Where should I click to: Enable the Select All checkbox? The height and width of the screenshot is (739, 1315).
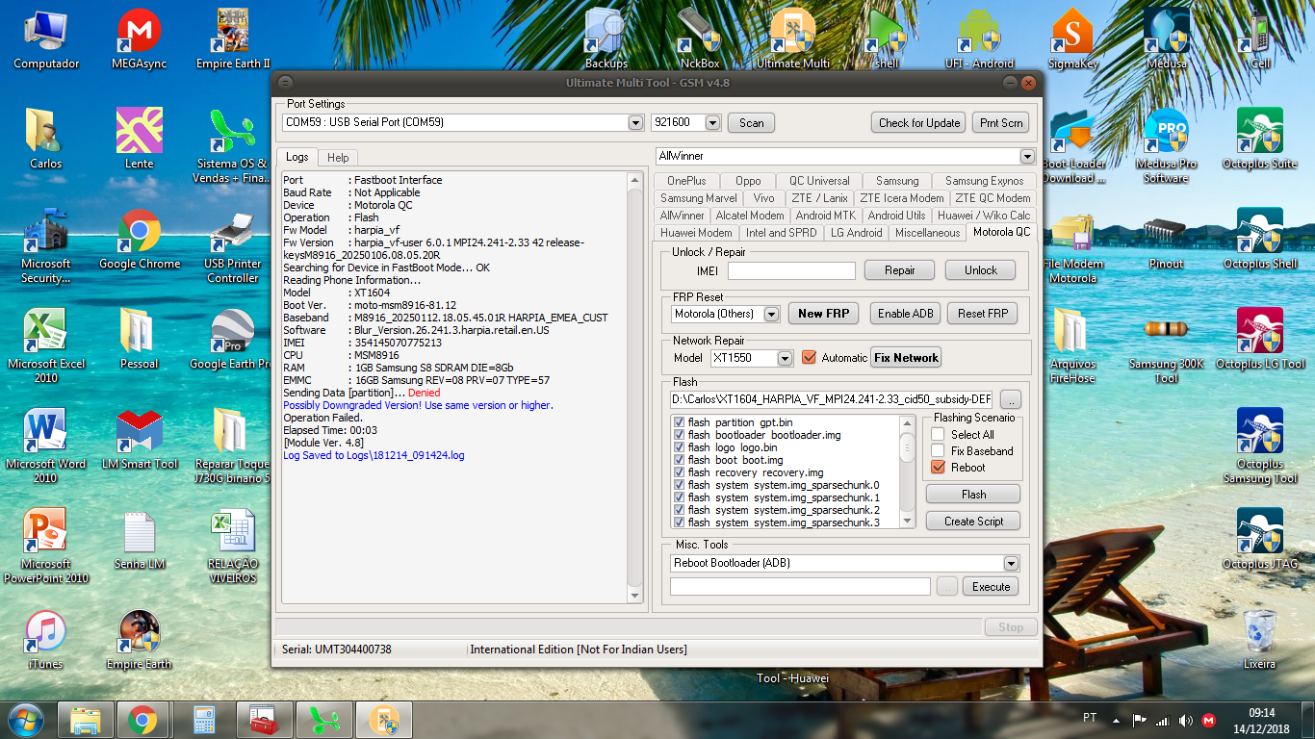coord(938,434)
